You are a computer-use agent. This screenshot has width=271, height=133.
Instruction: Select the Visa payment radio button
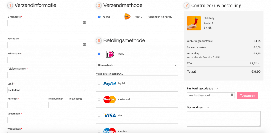99,115
